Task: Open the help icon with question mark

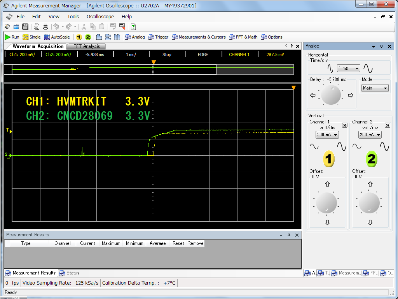Action: click(134, 26)
